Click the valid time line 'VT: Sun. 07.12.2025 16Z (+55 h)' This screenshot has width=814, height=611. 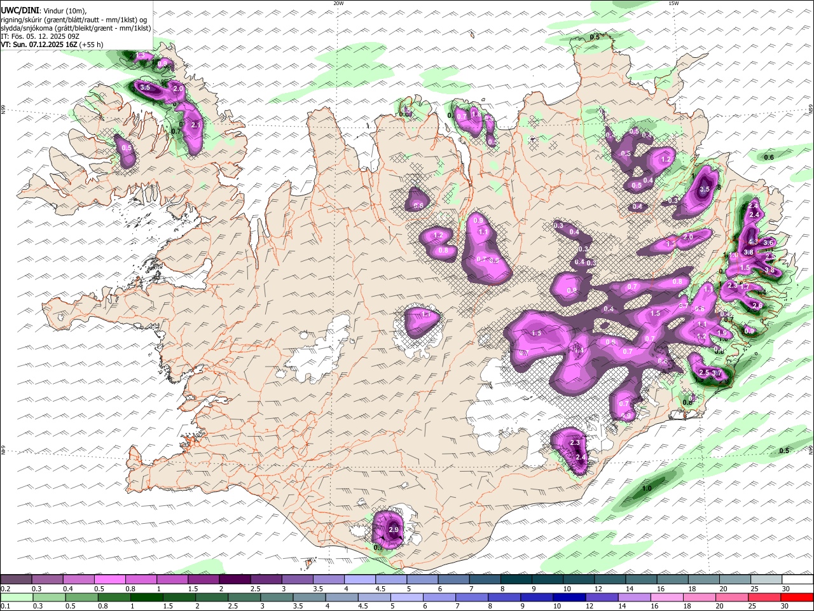52,45
